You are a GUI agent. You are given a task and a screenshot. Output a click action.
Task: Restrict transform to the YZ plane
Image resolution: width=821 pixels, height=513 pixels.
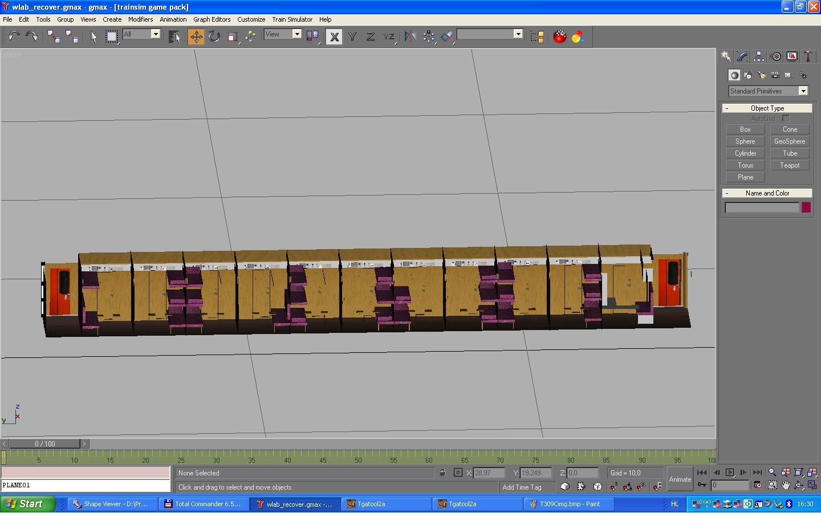click(x=389, y=36)
